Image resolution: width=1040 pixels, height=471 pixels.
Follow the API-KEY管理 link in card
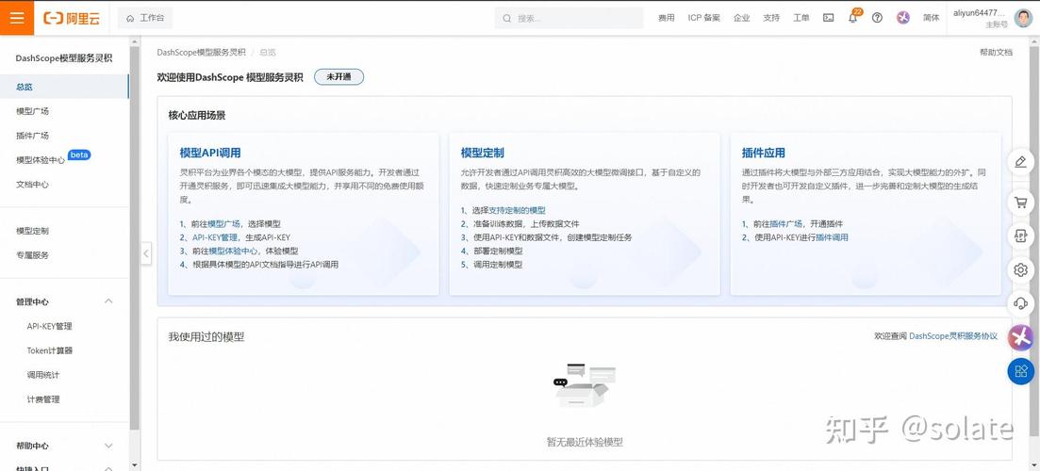pos(213,237)
